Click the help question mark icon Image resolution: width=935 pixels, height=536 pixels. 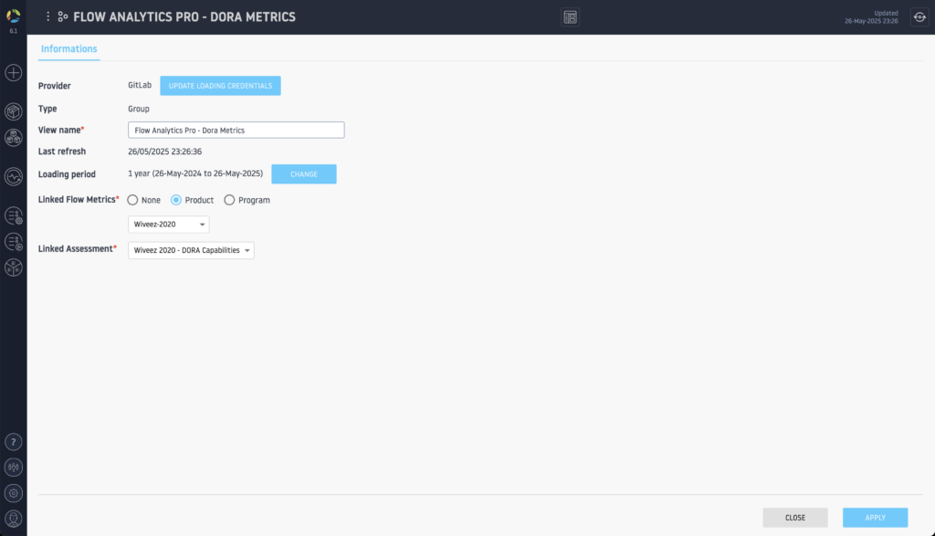click(x=14, y=442)
